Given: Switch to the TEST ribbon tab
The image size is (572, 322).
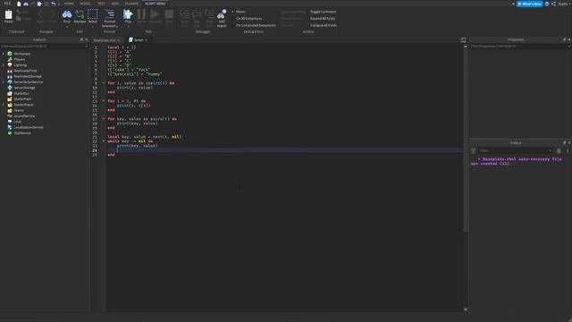Looking at the screenshot, I should coord(101,4).
